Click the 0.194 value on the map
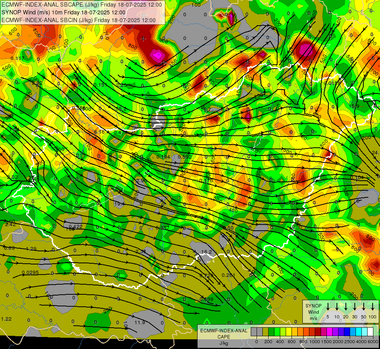 163,157
